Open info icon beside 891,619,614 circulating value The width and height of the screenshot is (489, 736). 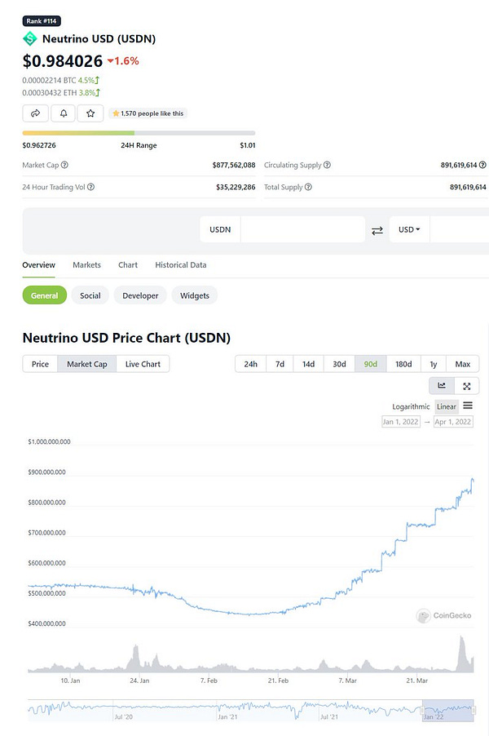tap(482, 165)
